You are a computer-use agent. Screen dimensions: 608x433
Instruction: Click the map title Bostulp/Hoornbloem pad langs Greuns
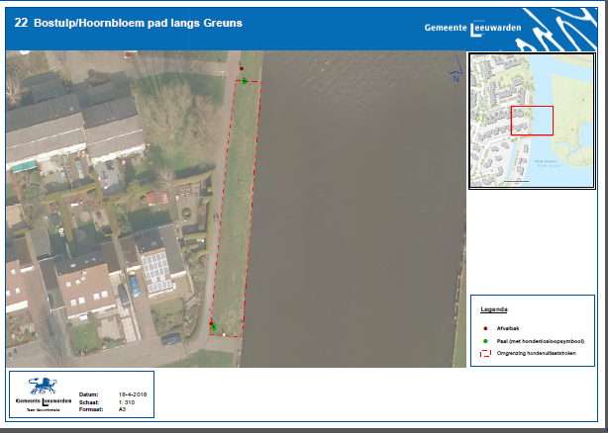138,22
